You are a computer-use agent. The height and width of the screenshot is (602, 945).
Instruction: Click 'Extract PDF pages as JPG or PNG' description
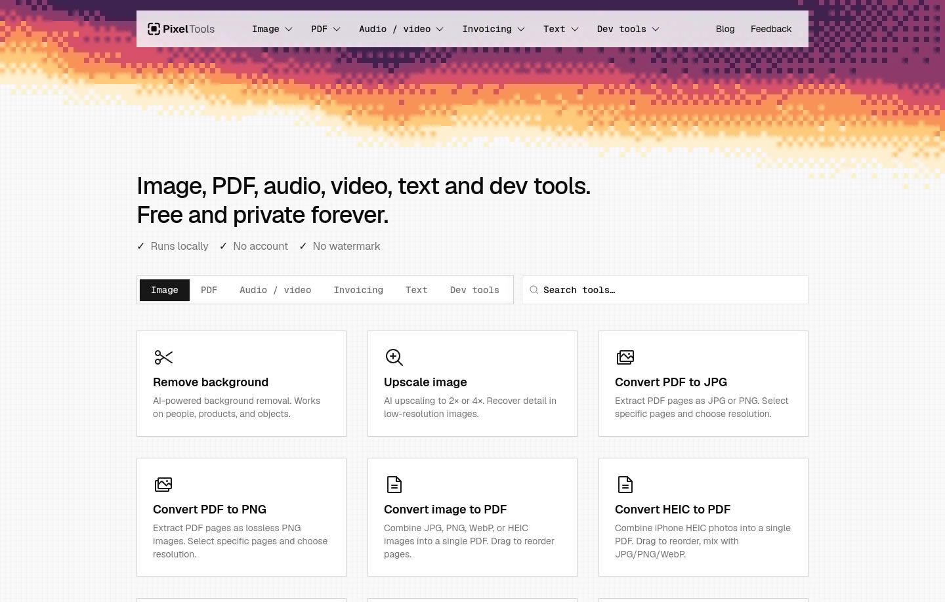coord(702,407)
